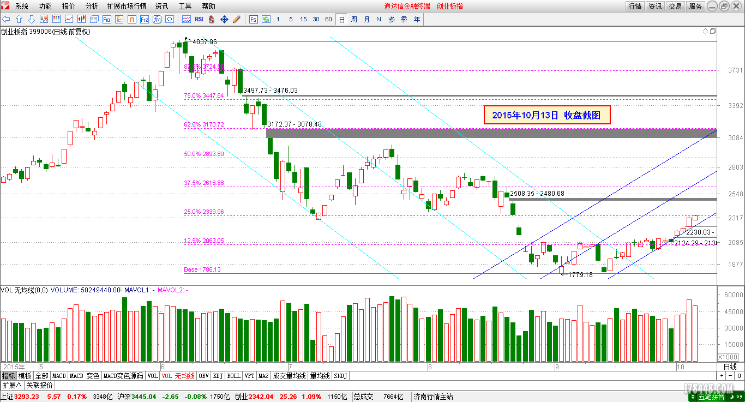Open the 扩展市场行情 menu
Screen dimensions: 745x402
pos(127,6)
